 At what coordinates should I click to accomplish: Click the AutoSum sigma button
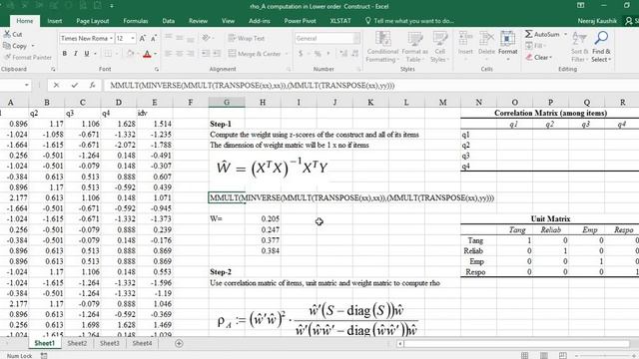coord(542,34)
